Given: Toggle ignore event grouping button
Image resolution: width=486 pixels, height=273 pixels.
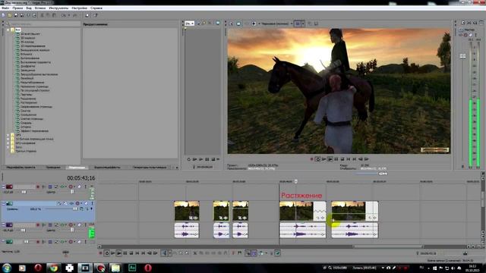Looking at the screenshot, I should tap(278, 253).
